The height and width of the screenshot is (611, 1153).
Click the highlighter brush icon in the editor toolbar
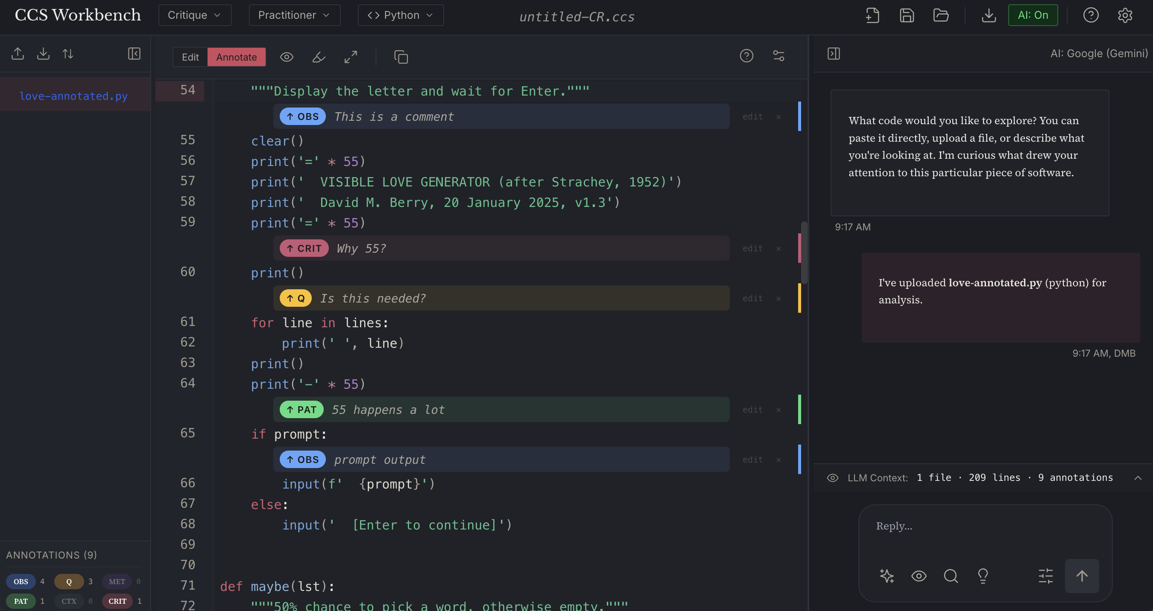[319, 57]
